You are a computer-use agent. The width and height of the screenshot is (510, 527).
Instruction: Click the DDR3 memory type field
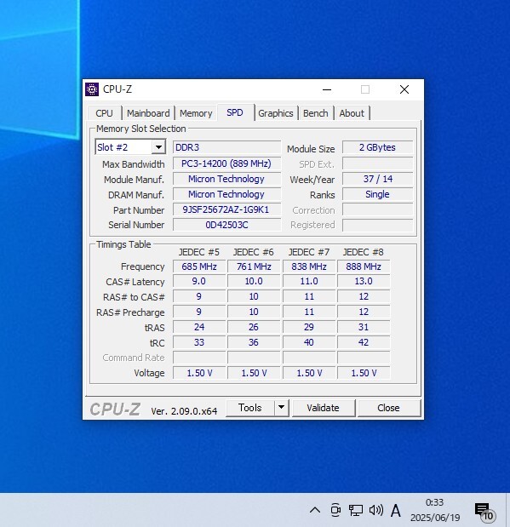tap(227, 147)
